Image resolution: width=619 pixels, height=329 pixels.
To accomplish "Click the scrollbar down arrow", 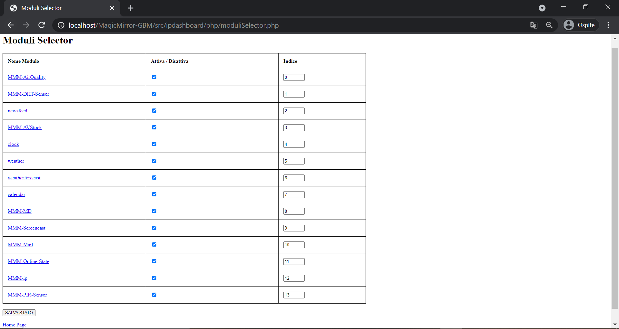I will pos(615,324).
